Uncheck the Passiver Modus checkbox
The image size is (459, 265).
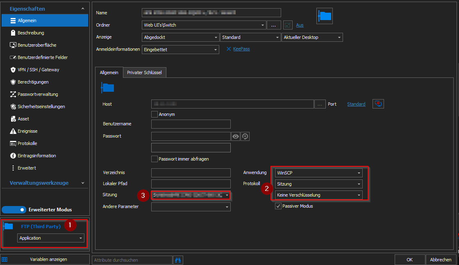[x=278, y=206]
